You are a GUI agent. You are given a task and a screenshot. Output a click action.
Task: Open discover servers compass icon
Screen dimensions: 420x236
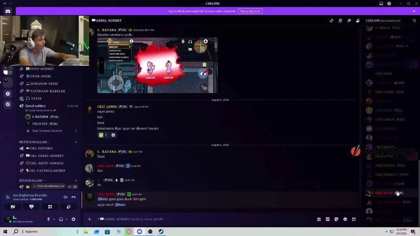coord(8,104)
